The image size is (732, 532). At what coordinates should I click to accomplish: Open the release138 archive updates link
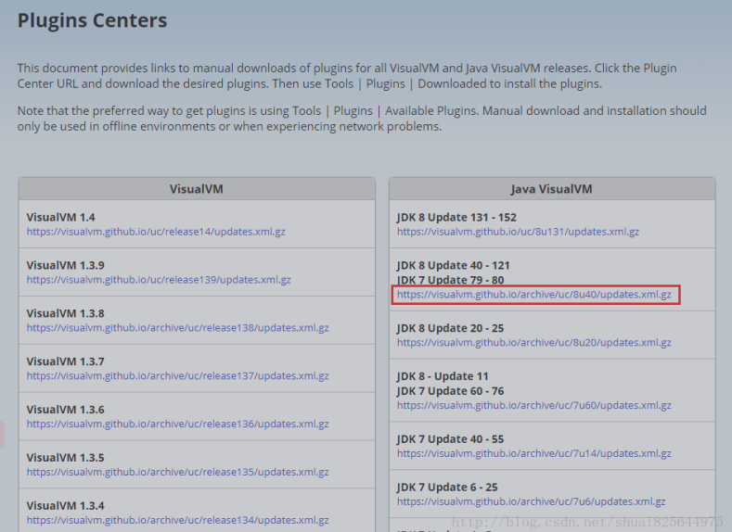tap(178, 328)
